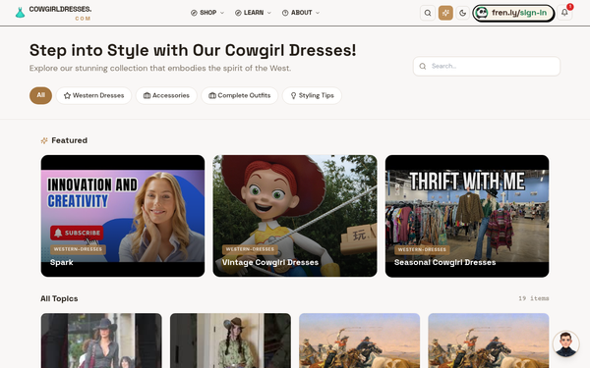Image resolution: width=590 pixels, height=368 pixels.
Task: Expand the LEARN menu
Action: click(x=253, y=13)
